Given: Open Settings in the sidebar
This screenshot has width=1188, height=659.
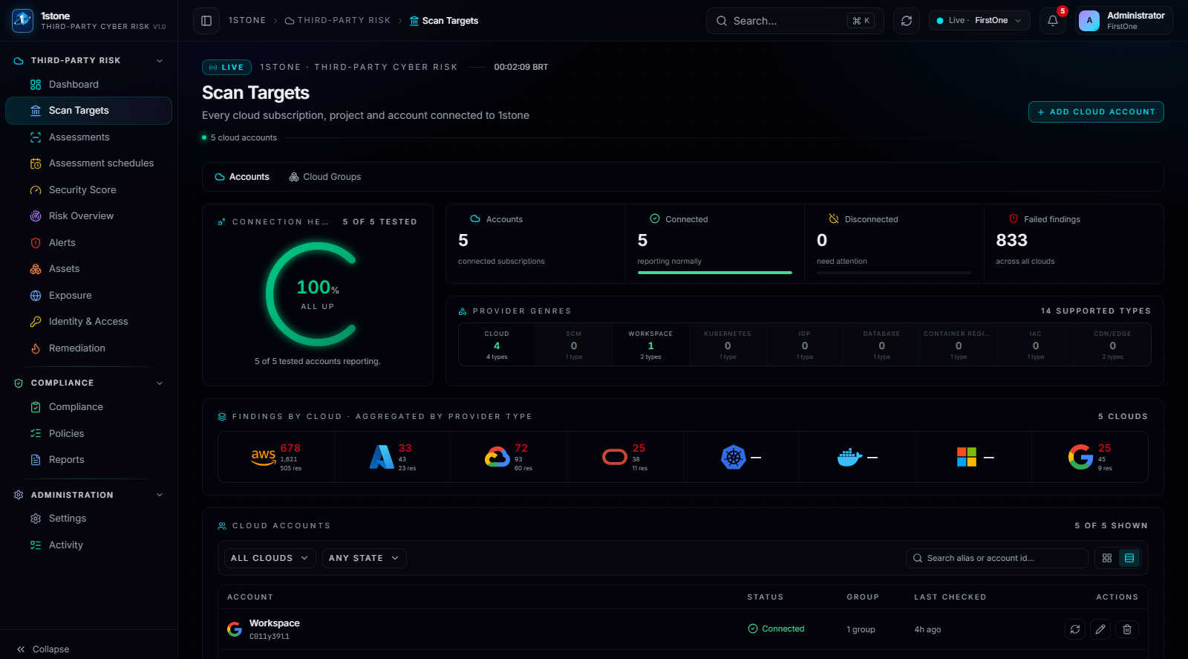Looking at the screenshot, I should (88, 519).
